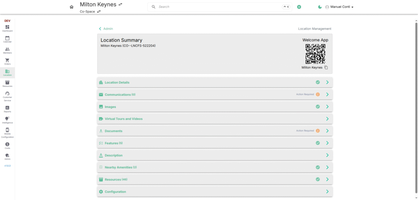This screenshot has width=418, height=200.
Task: Go back to Admin link
Action: point(106,29)
